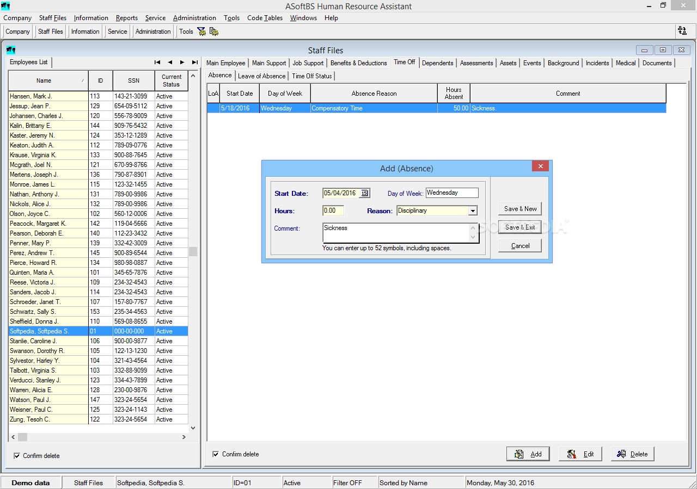Click the Company toolbar button
Image resolution: width=697 pixels, height=489 pixels.
click(x=18, y=32)
